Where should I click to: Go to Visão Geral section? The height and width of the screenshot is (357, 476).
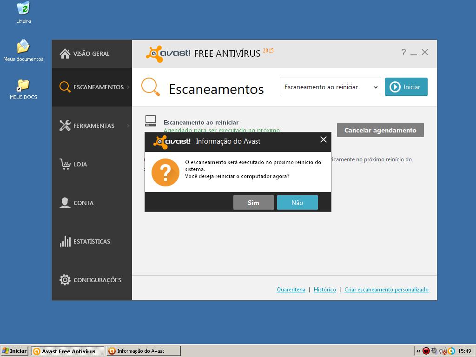tap(92, 54)
